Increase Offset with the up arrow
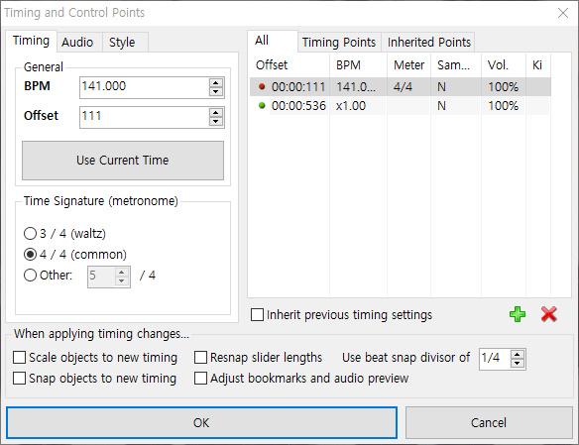The height and width of the screenshot is (445, 579). (x=216, y=113)
